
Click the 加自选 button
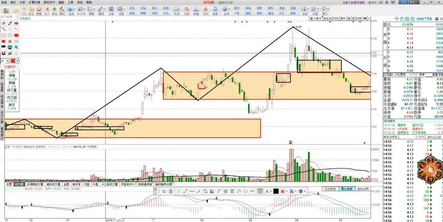pyautogui.click(x=327, y=18)
